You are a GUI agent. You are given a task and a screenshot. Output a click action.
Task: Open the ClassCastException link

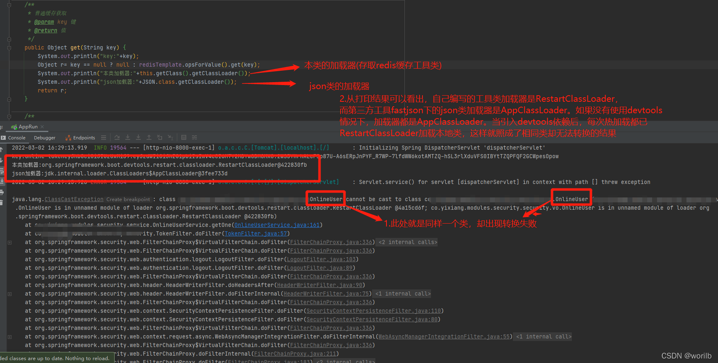point(74,199)
